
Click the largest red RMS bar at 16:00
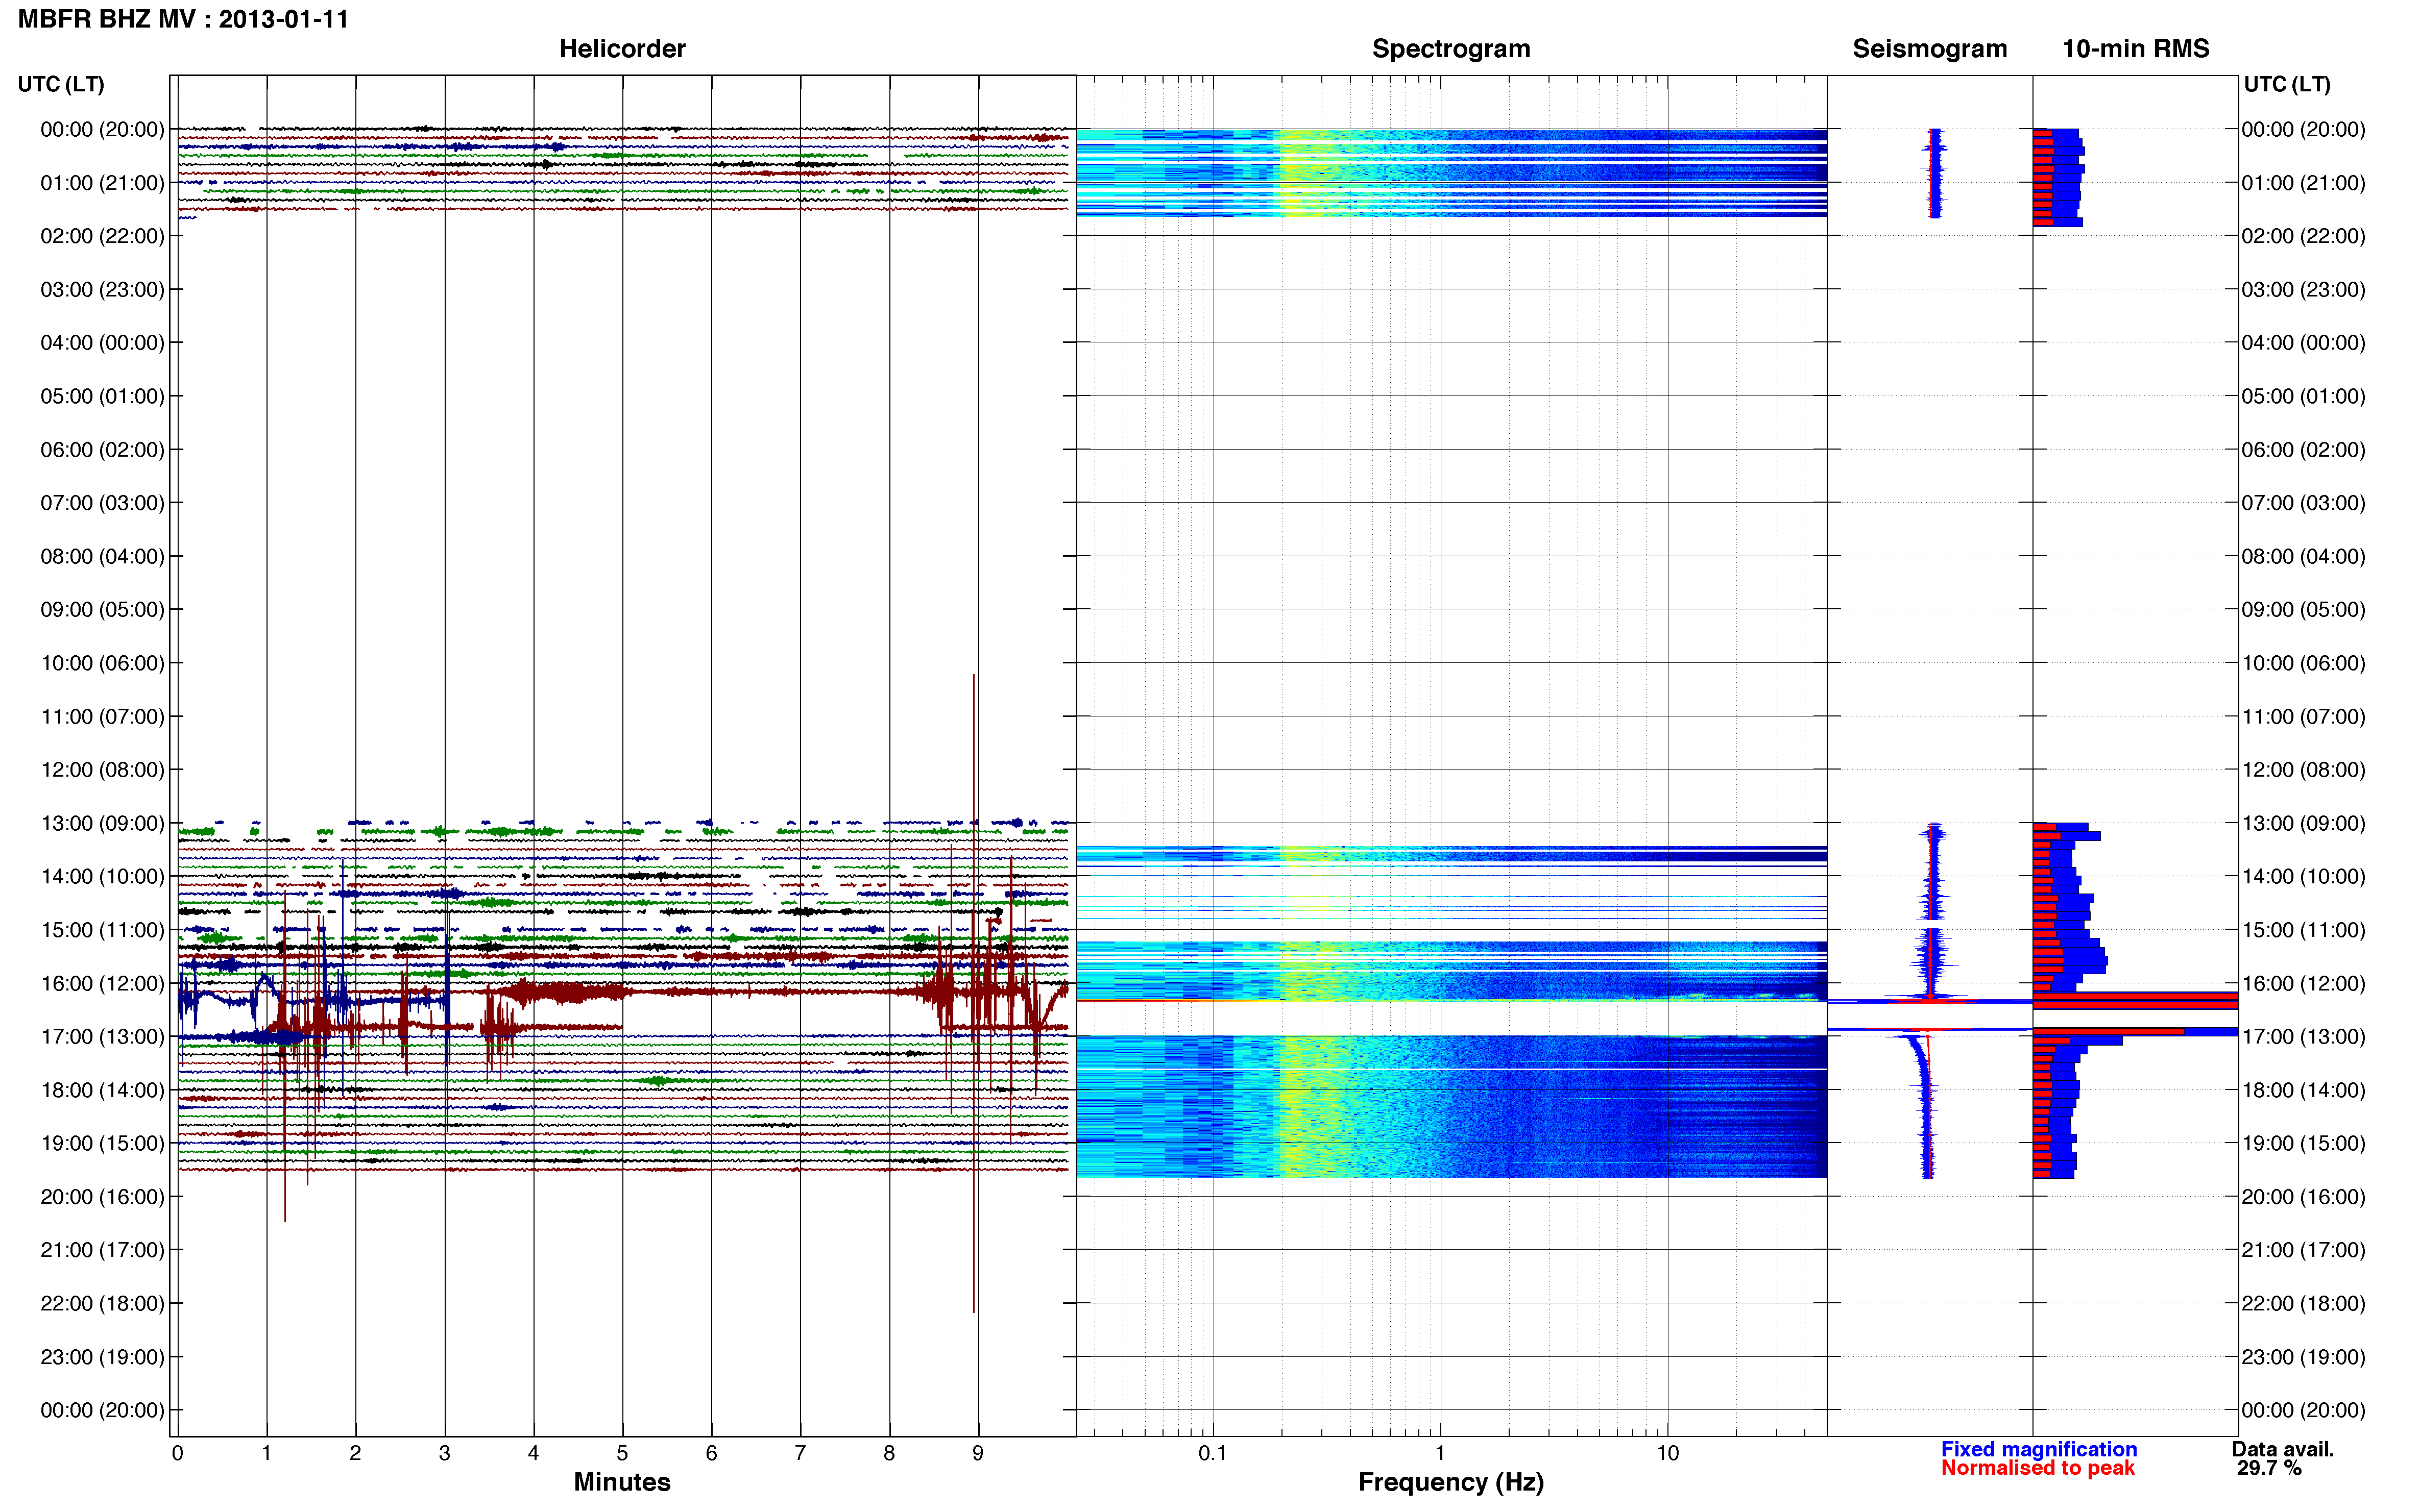pos(2135,1000)
